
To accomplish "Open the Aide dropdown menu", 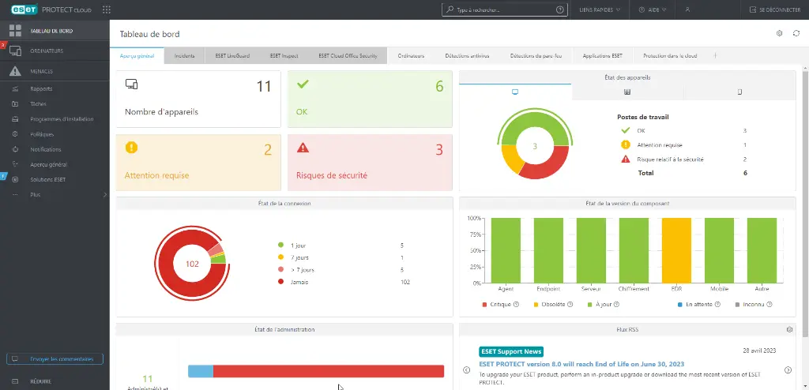I will pyautogui.click(x=652, y=9).
